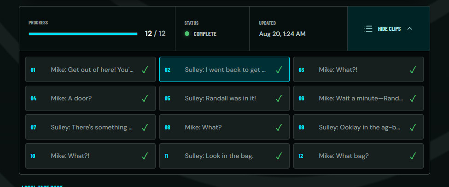Screen dimensions: 449x187
Task: Click the green Complete status dot
Action: pyautogui.click(x=187, y=34)
